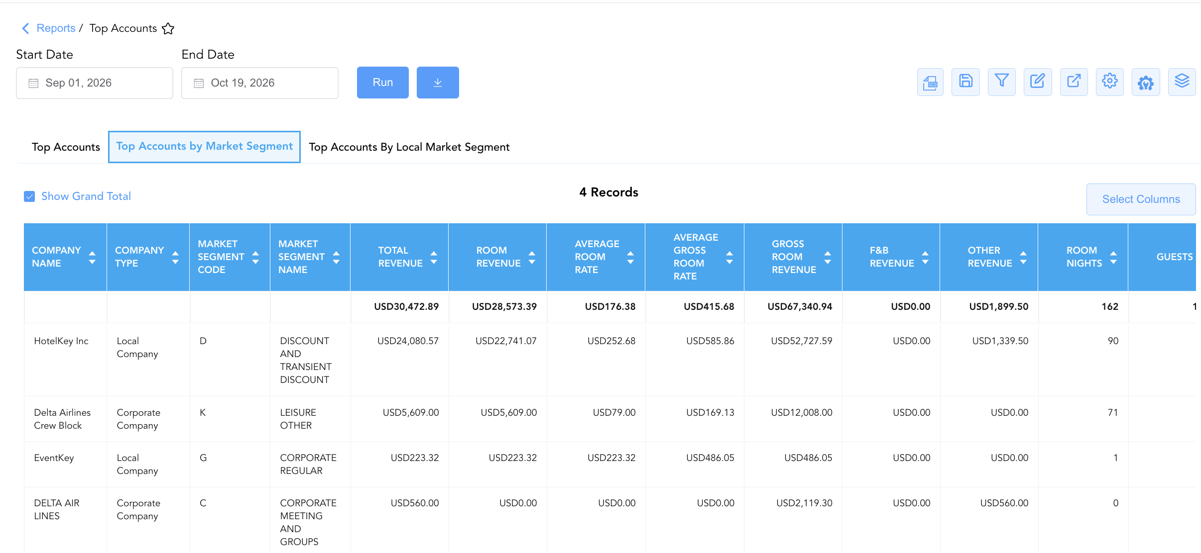Screen dimensions: 1201x553
Task: Export the report as CSV file
Action: click(x=930, y=82)
